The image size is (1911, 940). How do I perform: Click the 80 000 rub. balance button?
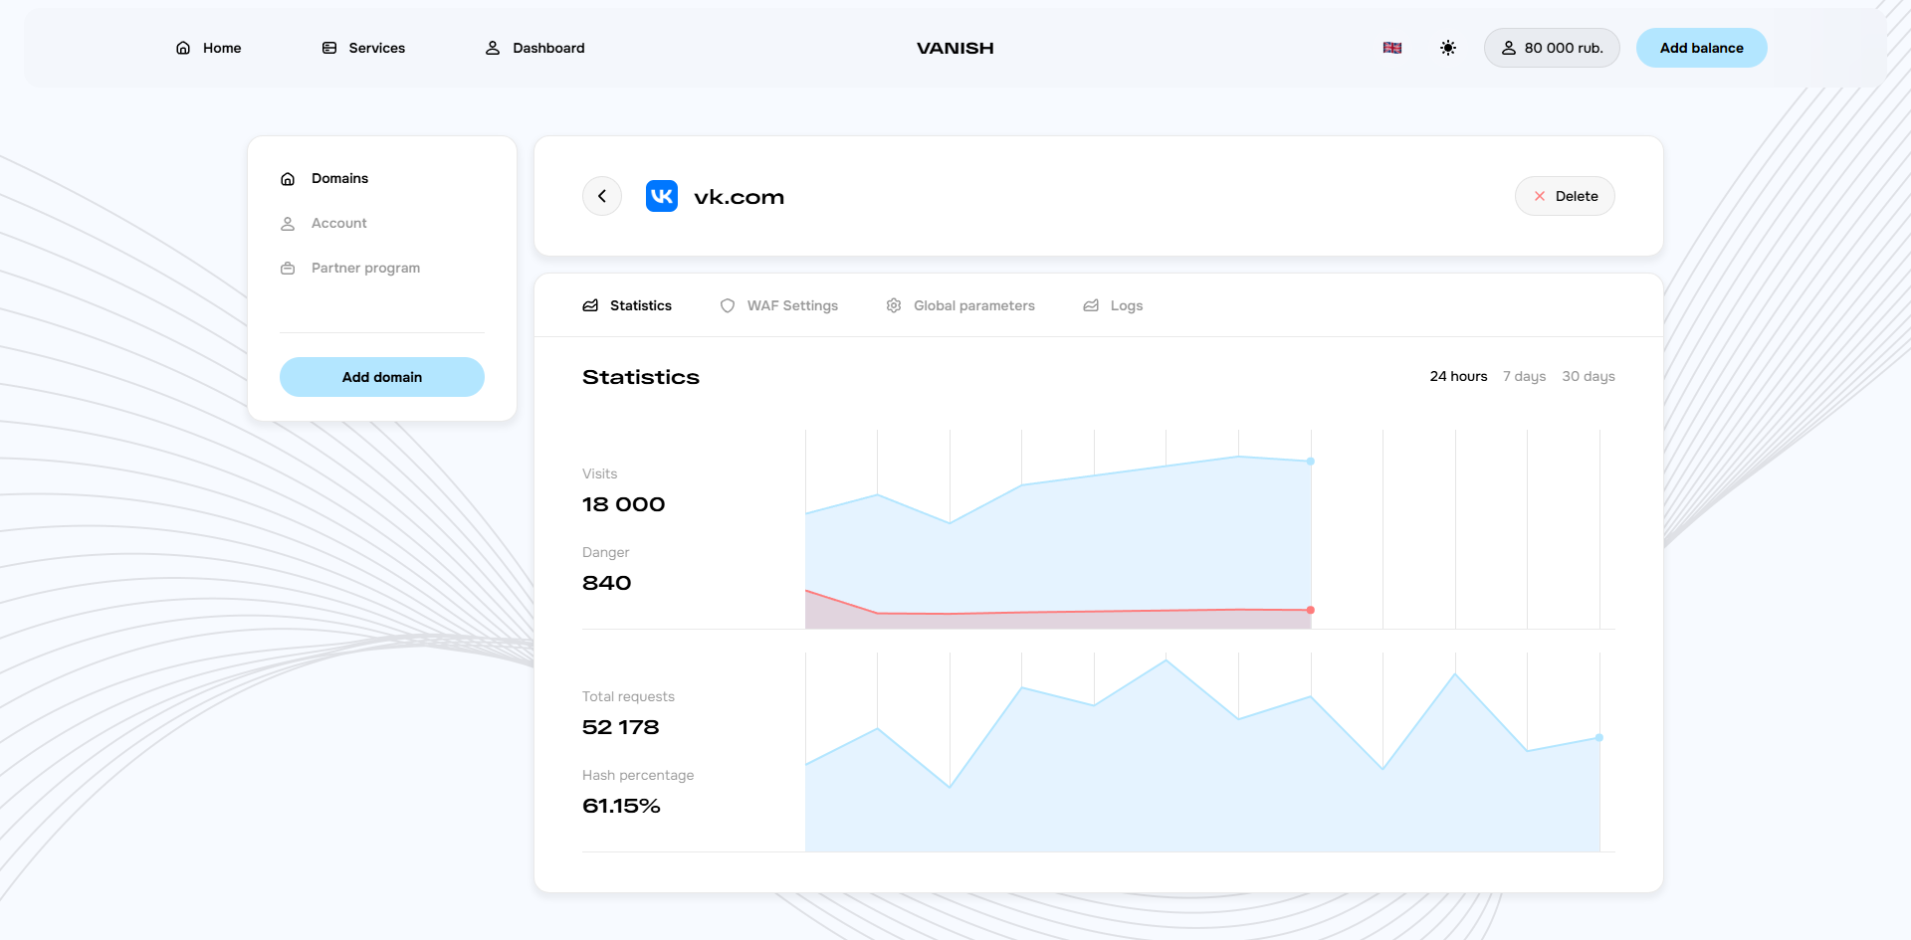(x=1552, y=48)
